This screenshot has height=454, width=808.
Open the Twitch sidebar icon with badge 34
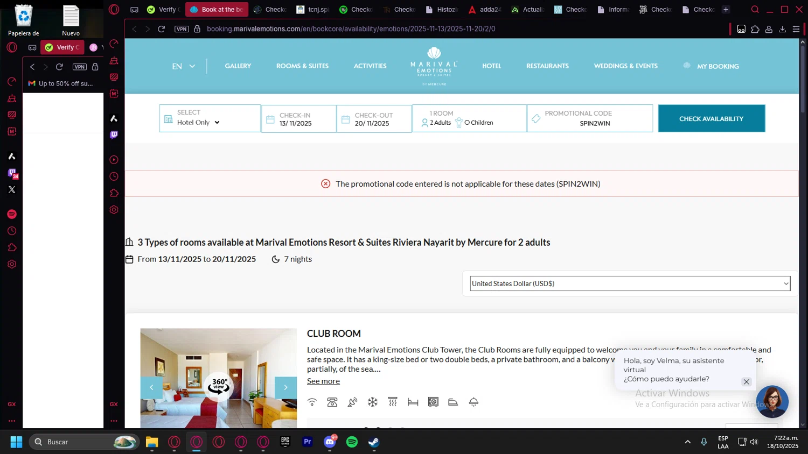[x=12, y=173]
